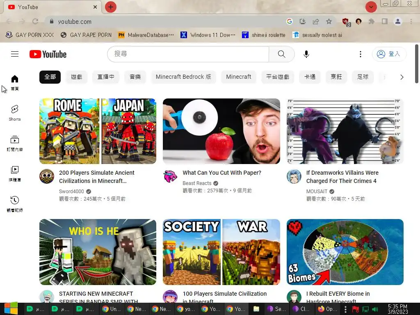
Task: Open a new tab with red plus
Action: pyautogui.click(x=111, y=7)
